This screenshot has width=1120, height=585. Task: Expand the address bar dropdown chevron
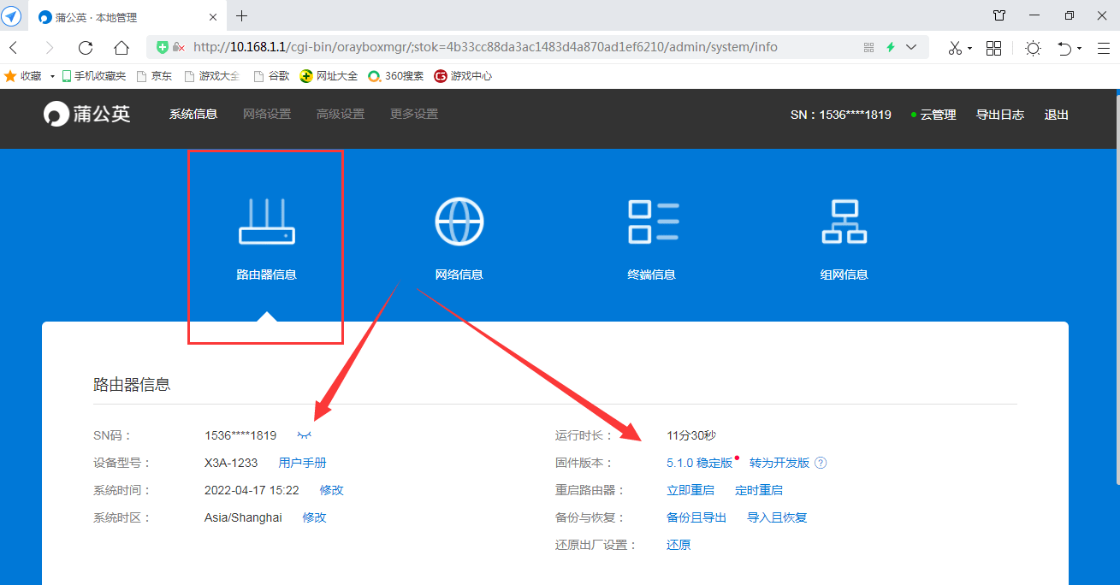(911, 48)
